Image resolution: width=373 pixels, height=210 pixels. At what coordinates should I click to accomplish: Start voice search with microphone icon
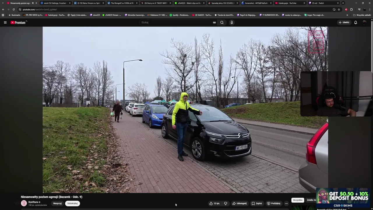click(x=232, y=22)
